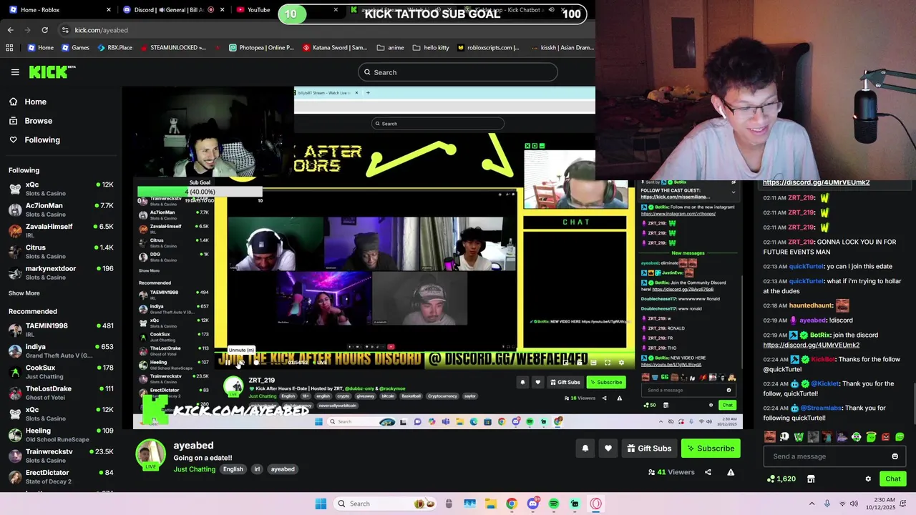
Task: Show hidden tray icons chevron
Action: [812, 504]
